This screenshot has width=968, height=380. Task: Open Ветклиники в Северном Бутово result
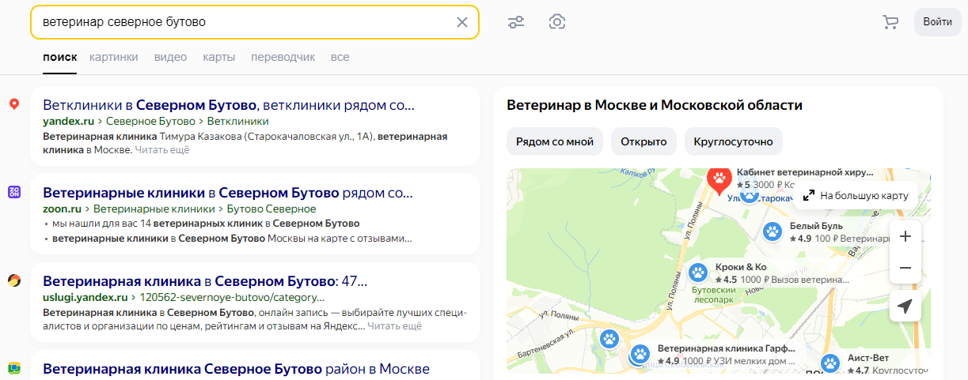point(229,104)
